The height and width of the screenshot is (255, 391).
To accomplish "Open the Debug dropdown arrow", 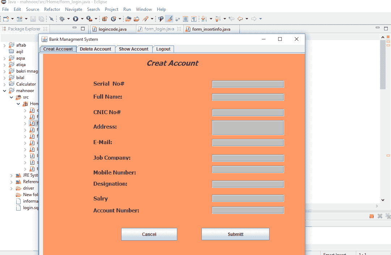I will click(68, 19).
